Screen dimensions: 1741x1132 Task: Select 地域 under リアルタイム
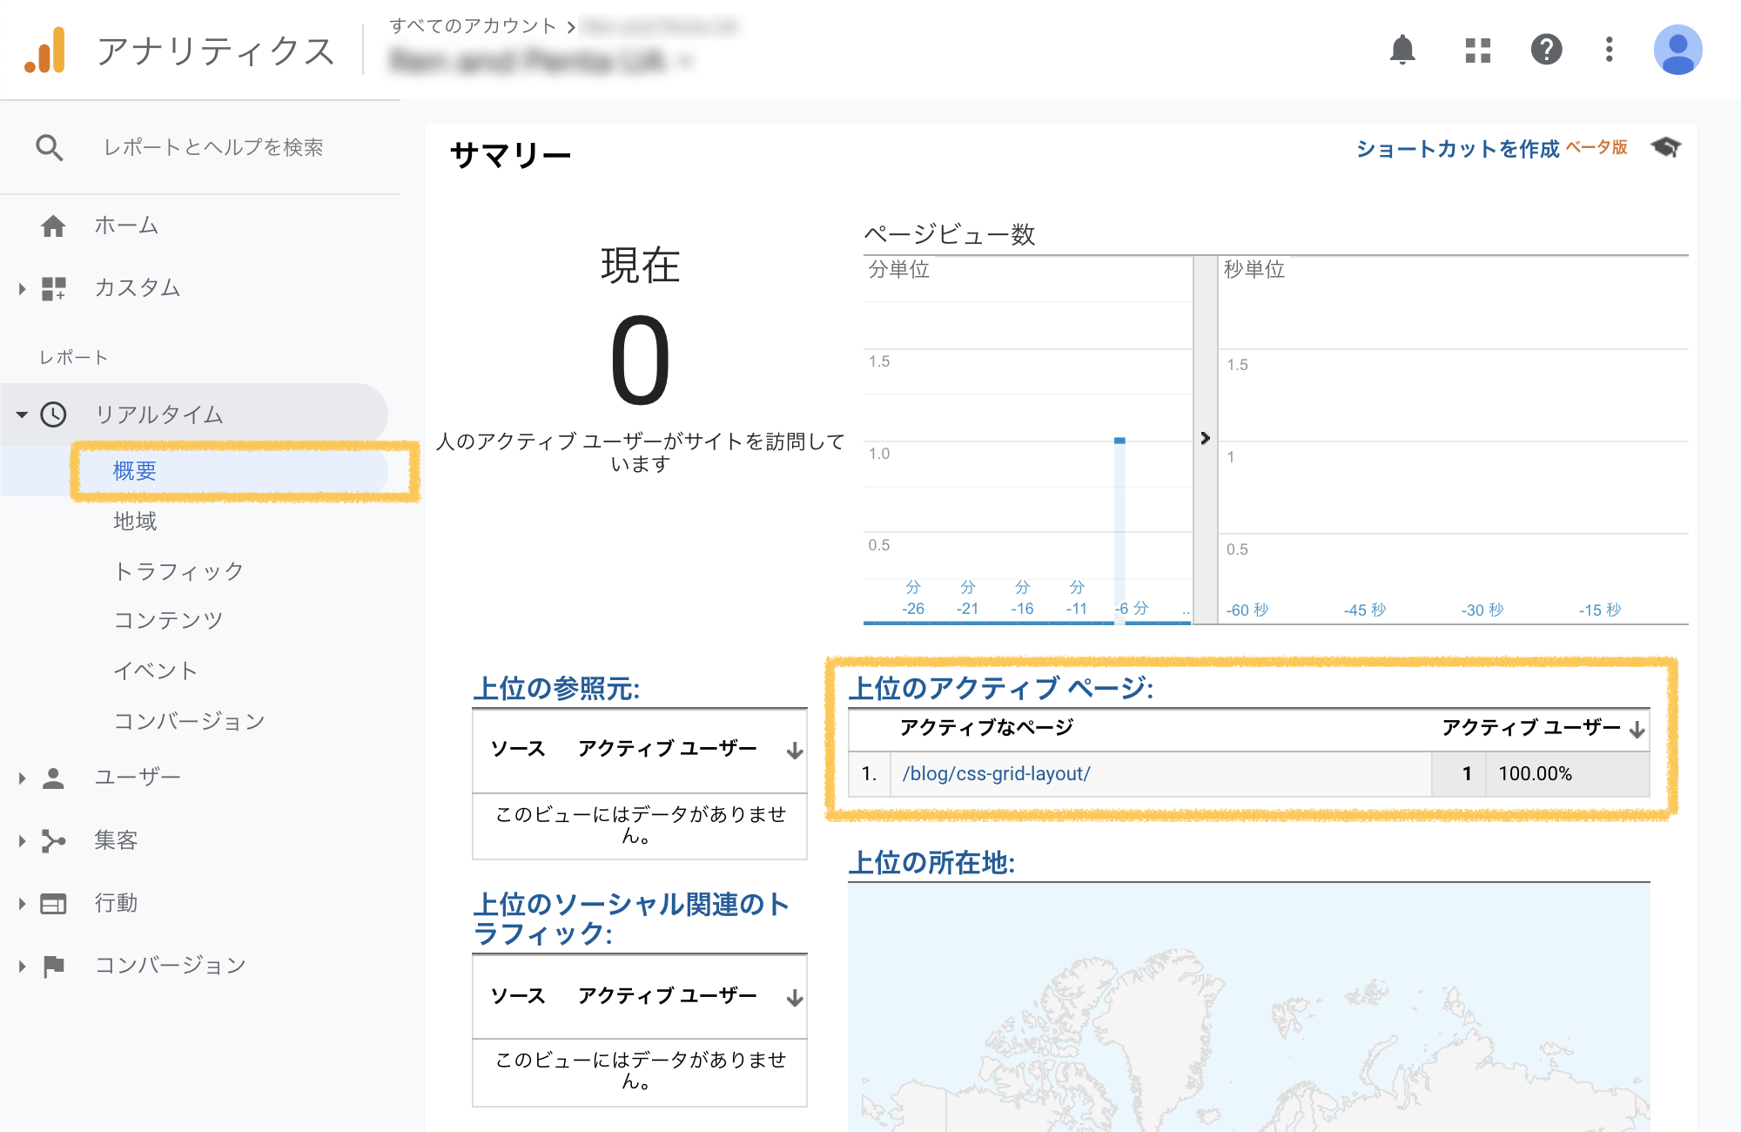coord(135,521)
